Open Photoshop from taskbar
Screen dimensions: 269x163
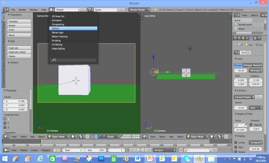pyautogui.click(x=101, y=159)
